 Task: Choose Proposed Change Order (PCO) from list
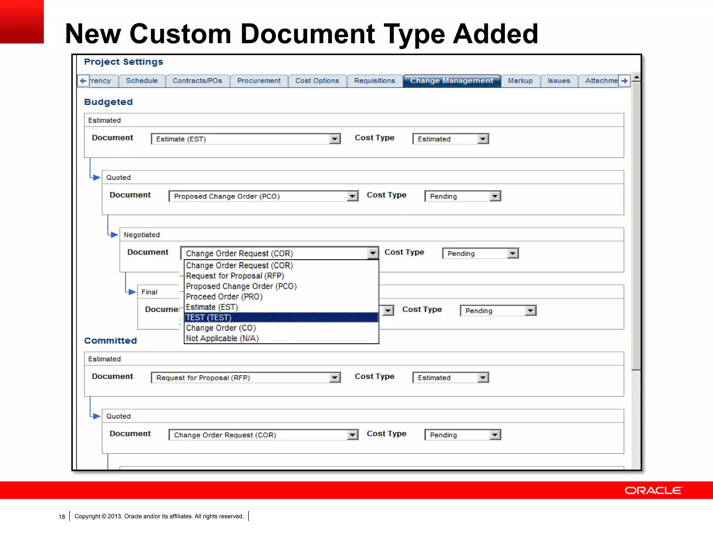[281, 286]
